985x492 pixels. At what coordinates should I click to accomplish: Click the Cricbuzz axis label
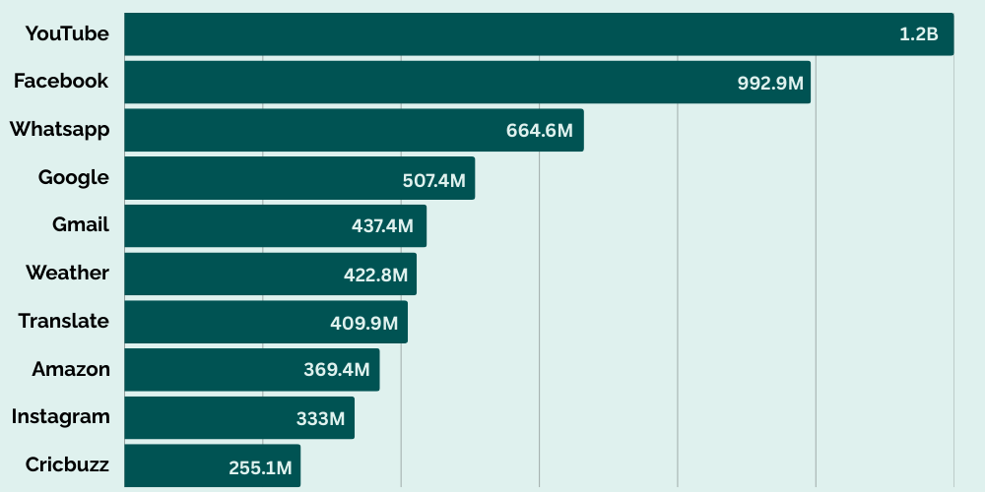(x=65, y=464)
